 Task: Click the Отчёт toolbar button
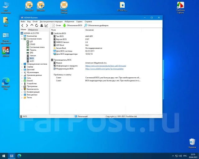[x=57, y=25]
